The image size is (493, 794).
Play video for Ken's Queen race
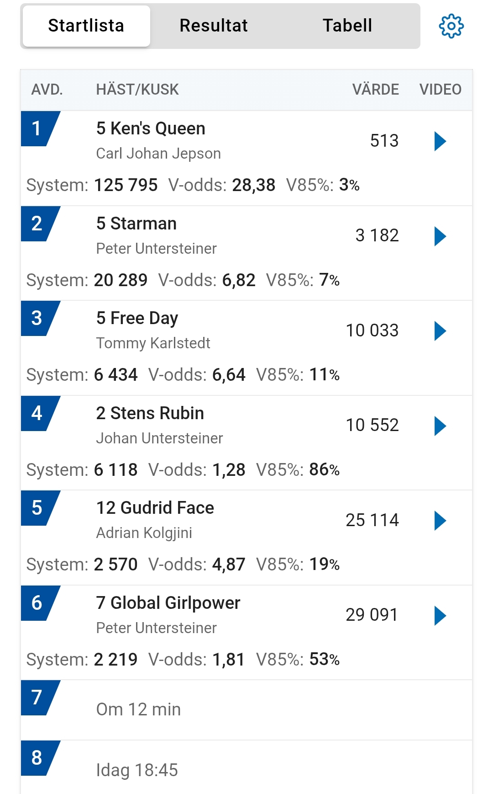(440, 141)
